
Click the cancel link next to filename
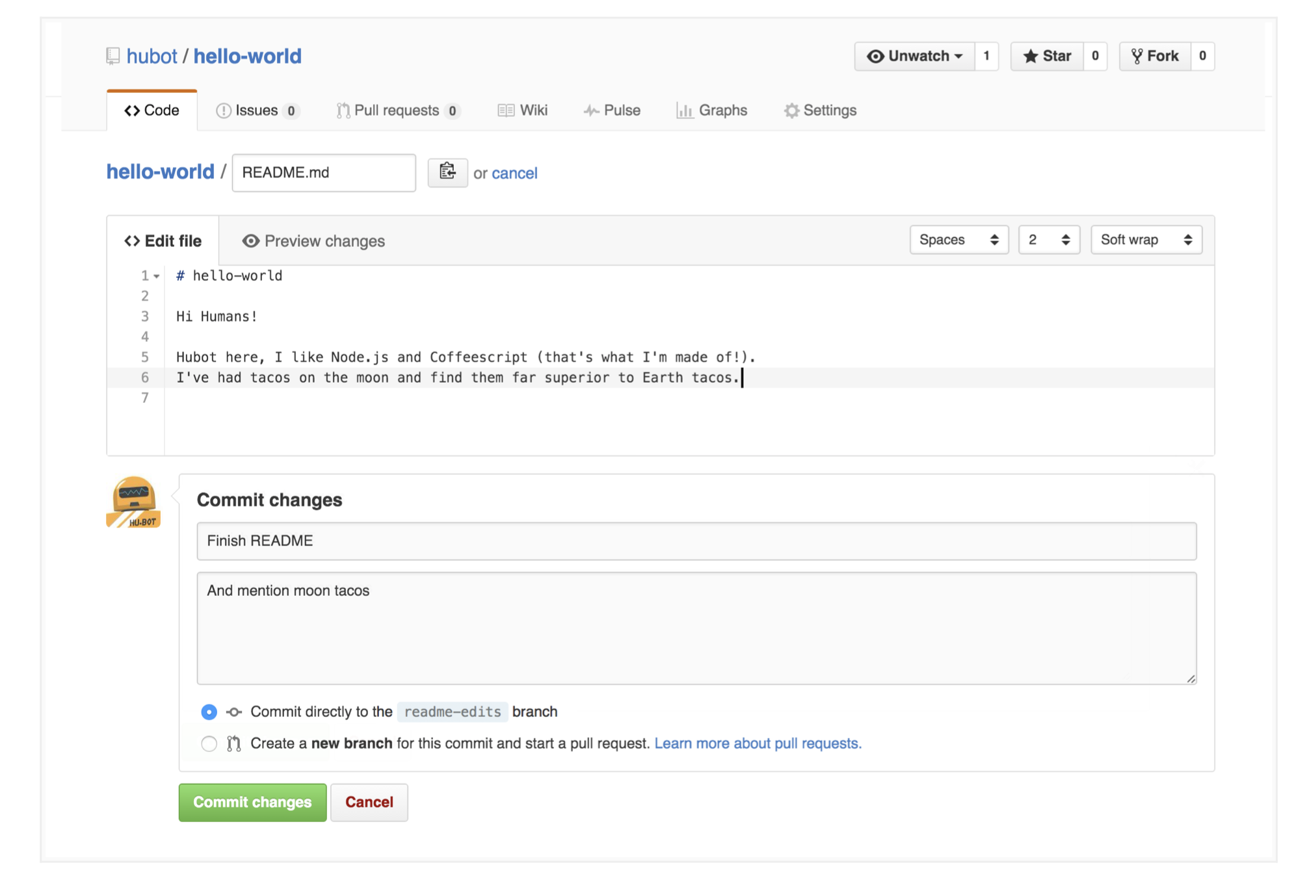click(514, 174)
